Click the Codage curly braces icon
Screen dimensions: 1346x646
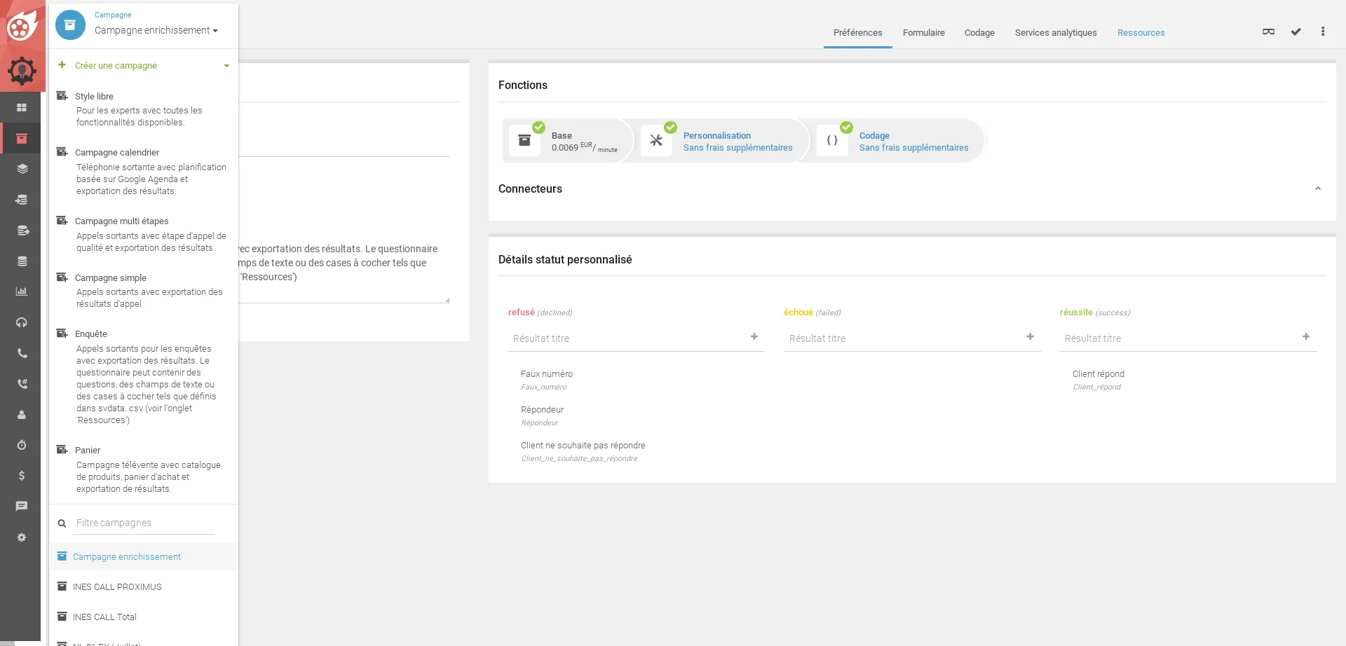point(832,140)
